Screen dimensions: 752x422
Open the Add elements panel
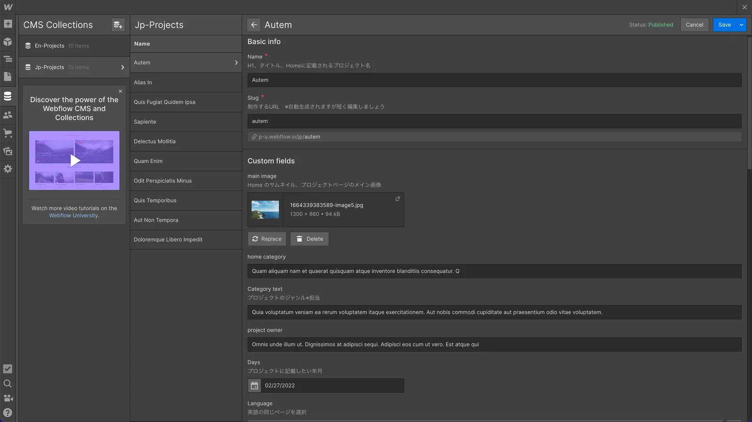(x=8, y=24)
